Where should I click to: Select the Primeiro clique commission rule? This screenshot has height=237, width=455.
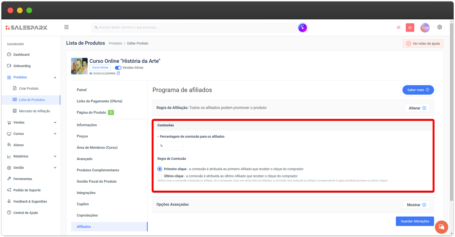coord(160,169)
